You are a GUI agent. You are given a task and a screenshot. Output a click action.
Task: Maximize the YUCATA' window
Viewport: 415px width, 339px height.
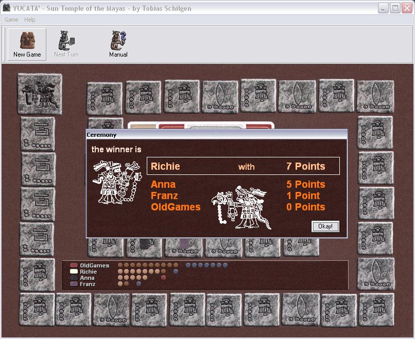395,8
